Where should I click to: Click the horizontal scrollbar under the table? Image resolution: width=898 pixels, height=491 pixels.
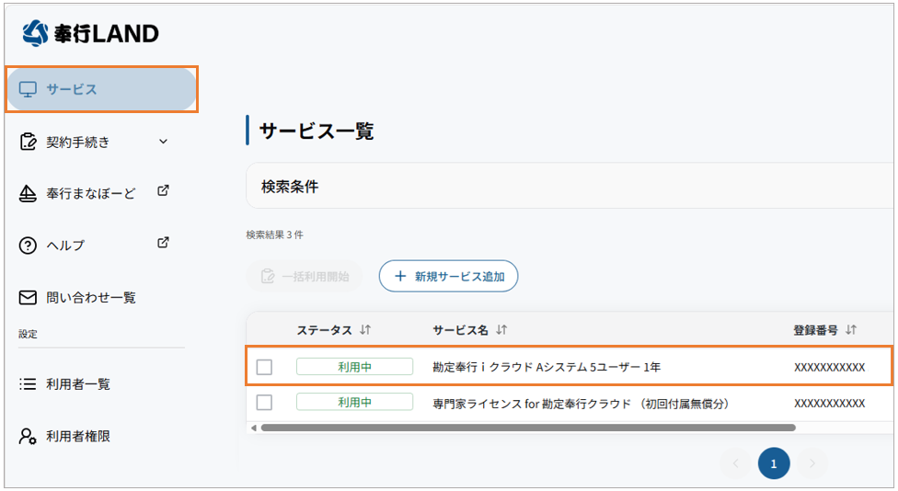coord(528,428)
